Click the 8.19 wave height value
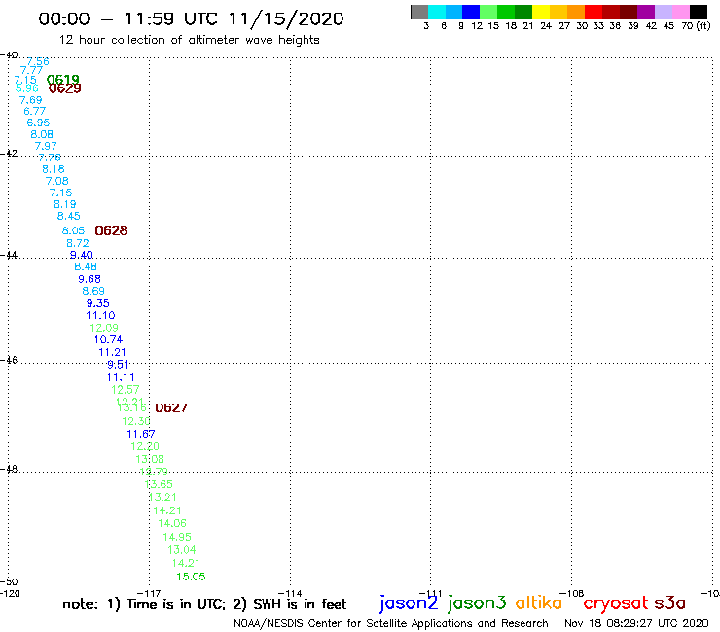Image resolution: width=720 pixels, height=632 pixels. (x=65, y=204)
